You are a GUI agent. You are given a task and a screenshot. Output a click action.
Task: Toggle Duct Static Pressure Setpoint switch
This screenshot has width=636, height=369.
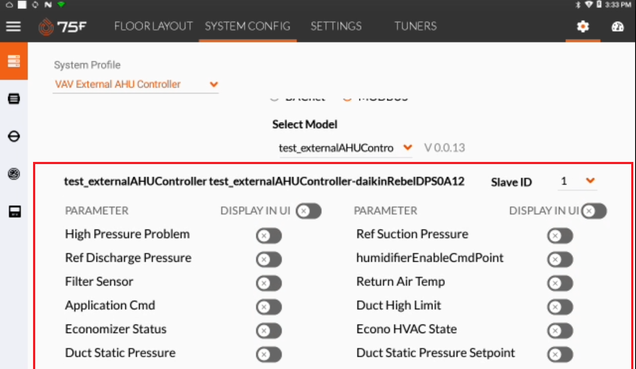point(560,354)
